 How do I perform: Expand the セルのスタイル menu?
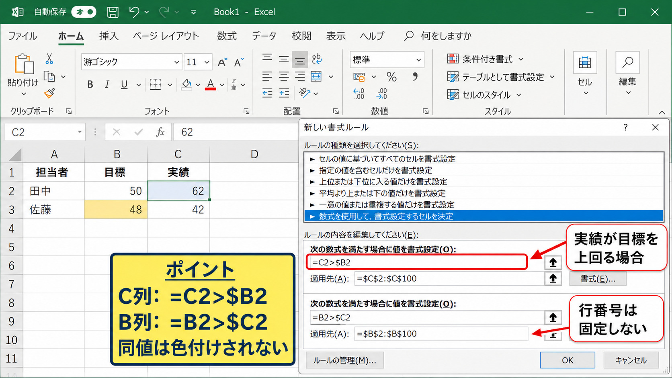(519, 95)
